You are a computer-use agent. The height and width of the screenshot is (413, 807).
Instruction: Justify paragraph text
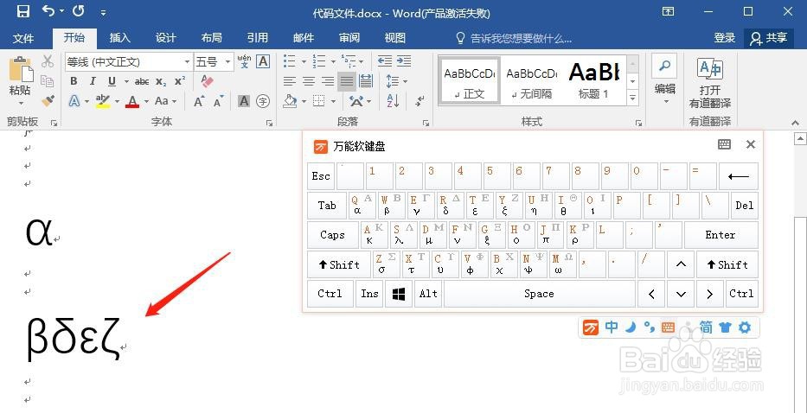click(347, 81)
